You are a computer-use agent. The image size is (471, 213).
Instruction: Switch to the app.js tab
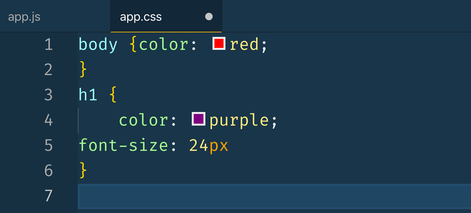24,17
